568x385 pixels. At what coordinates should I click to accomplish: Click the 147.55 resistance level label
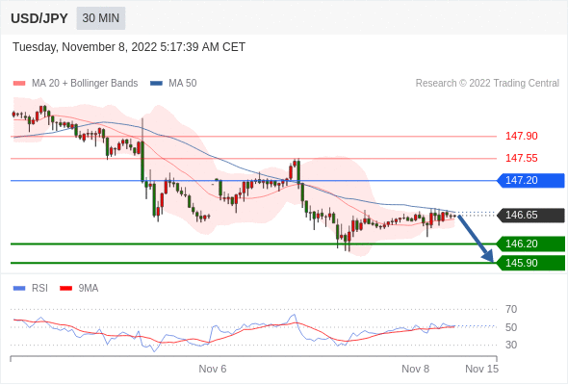(521, 158)
